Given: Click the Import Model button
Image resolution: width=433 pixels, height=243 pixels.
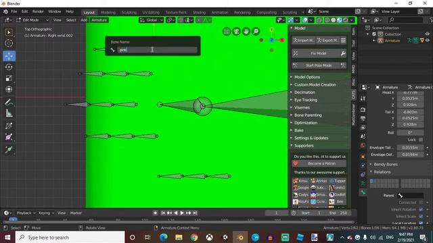Looking at the screenshot, I should tap(304, 40).
